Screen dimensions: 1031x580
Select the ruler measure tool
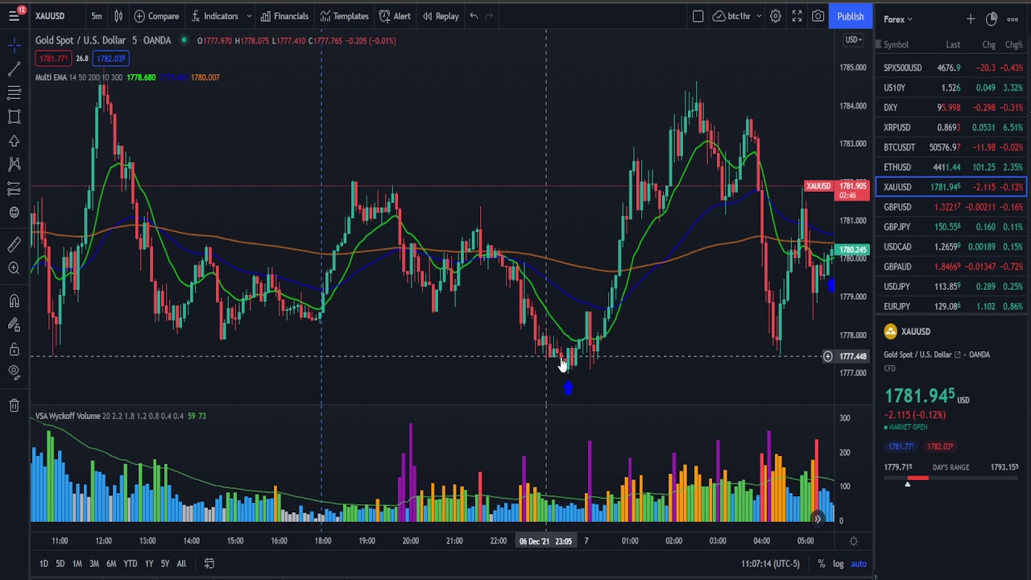pyautogui.click(x=14, y=245)
